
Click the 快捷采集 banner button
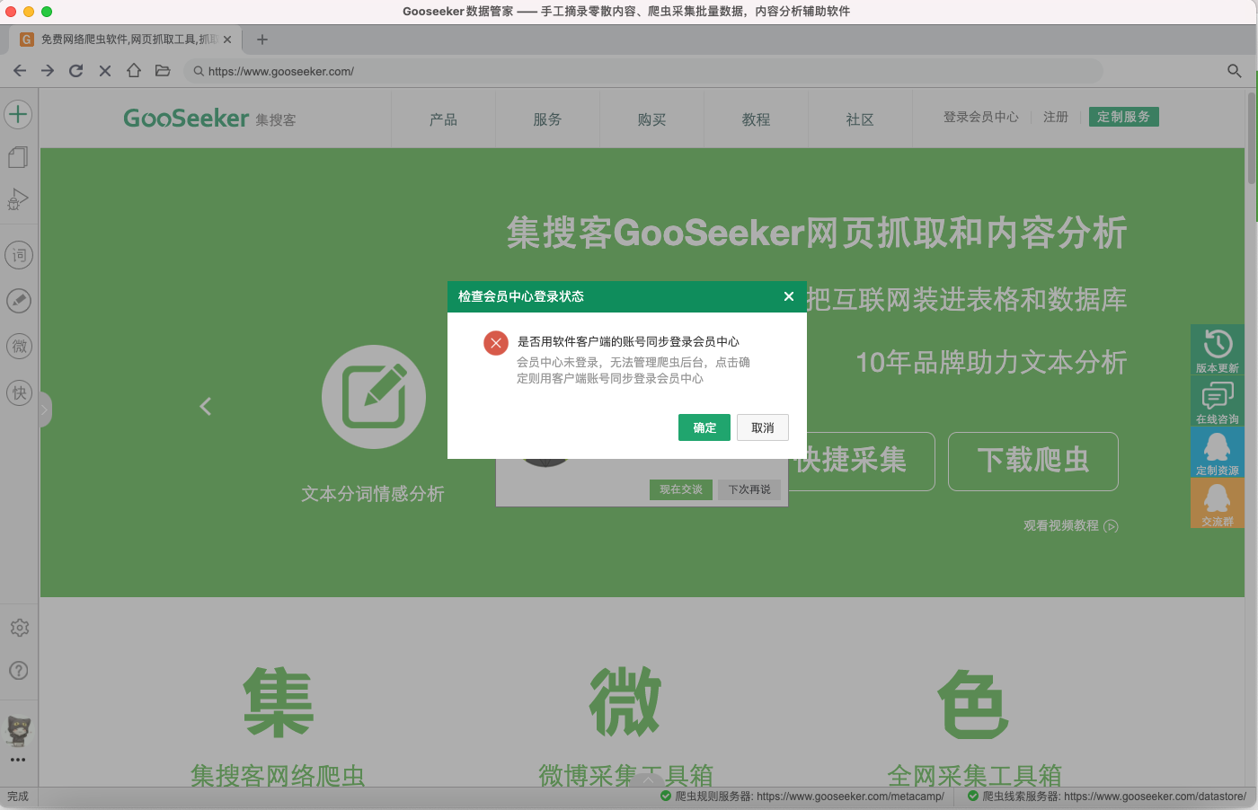coord(863,461)
